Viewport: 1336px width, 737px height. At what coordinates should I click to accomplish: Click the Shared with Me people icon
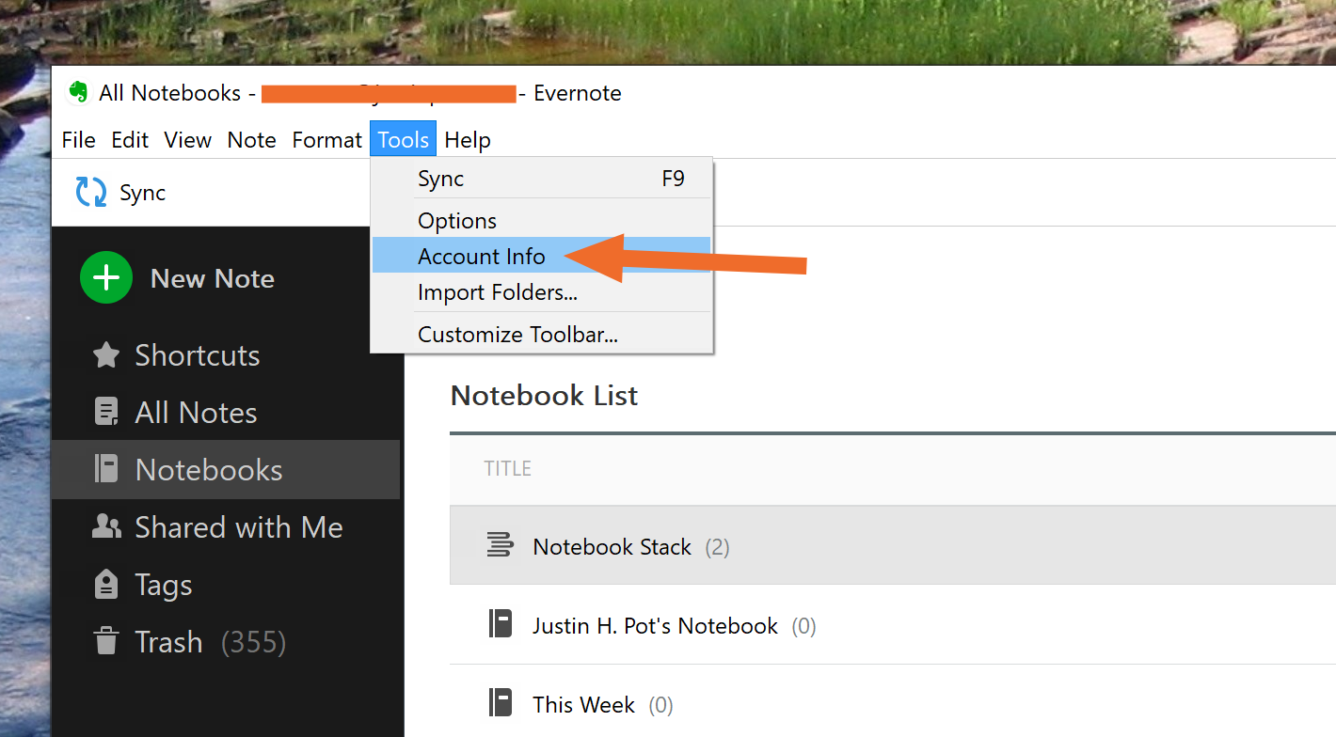(x=106, y=527)
